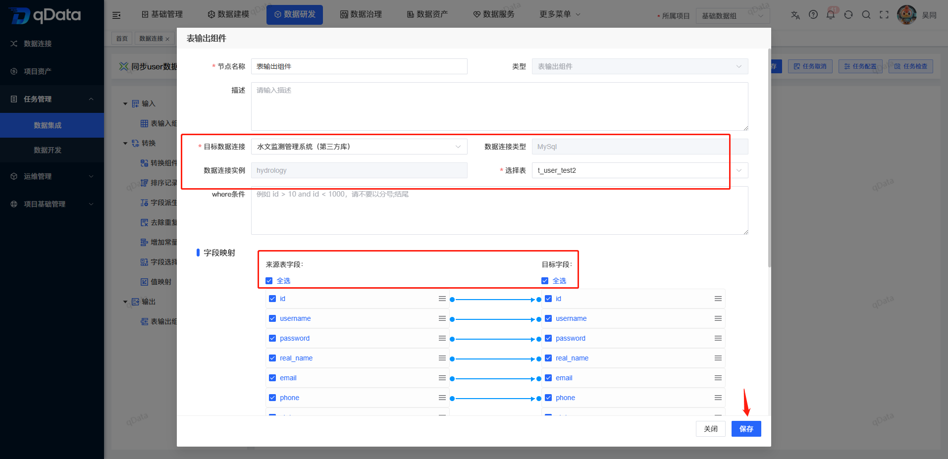948x459 pixels.
Task: Open the help question mark icon
Action: click(x=813, y=15)
